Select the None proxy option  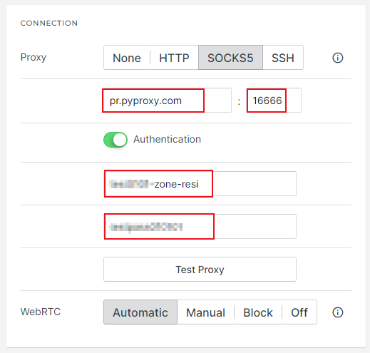coord(127,58)
